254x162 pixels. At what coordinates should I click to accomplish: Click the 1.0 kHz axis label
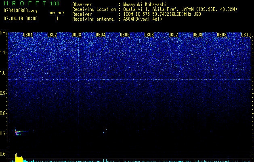[4, 73]
